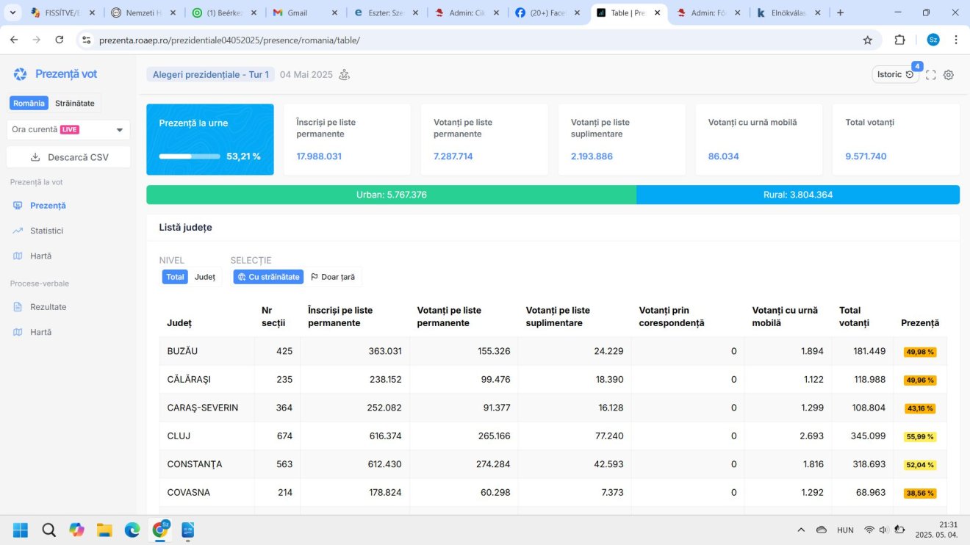This screenshot has width=970, height=545.
Task: Open Windows taskbar search
Action: pos(48,530)
